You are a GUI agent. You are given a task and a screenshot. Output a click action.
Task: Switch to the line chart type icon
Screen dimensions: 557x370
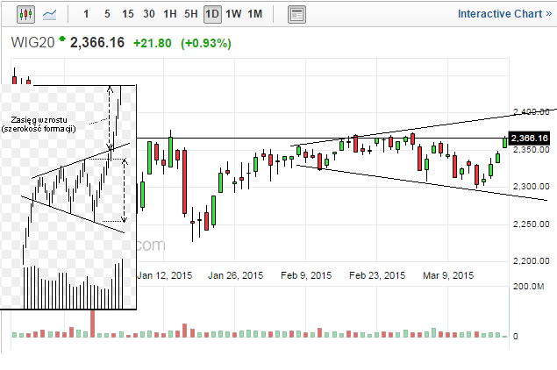pos(49,15)
